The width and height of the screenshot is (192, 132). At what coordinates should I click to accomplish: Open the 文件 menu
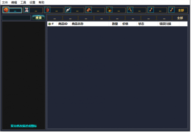[5, 2]
